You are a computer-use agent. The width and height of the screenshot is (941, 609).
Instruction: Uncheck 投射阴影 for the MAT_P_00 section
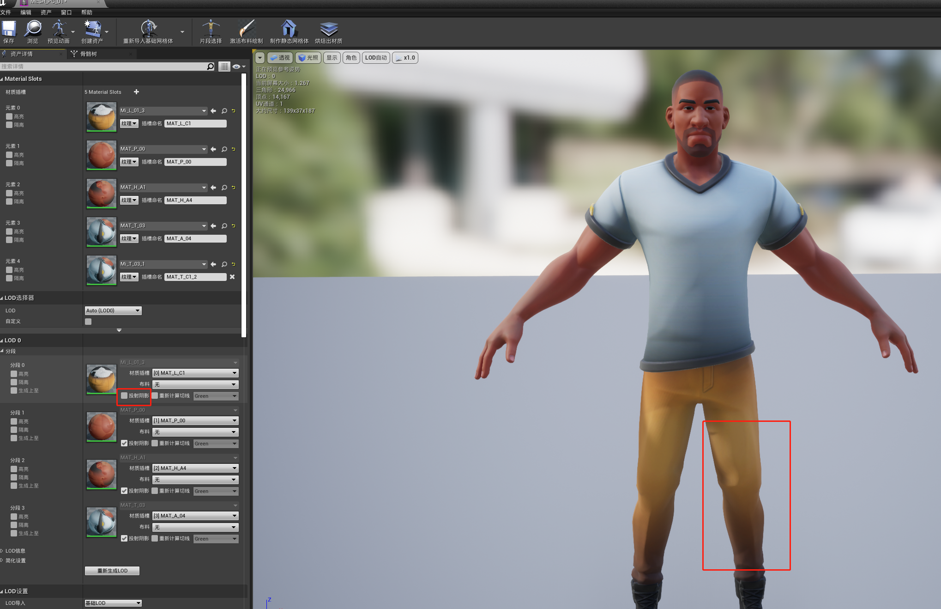pos(124,443)
